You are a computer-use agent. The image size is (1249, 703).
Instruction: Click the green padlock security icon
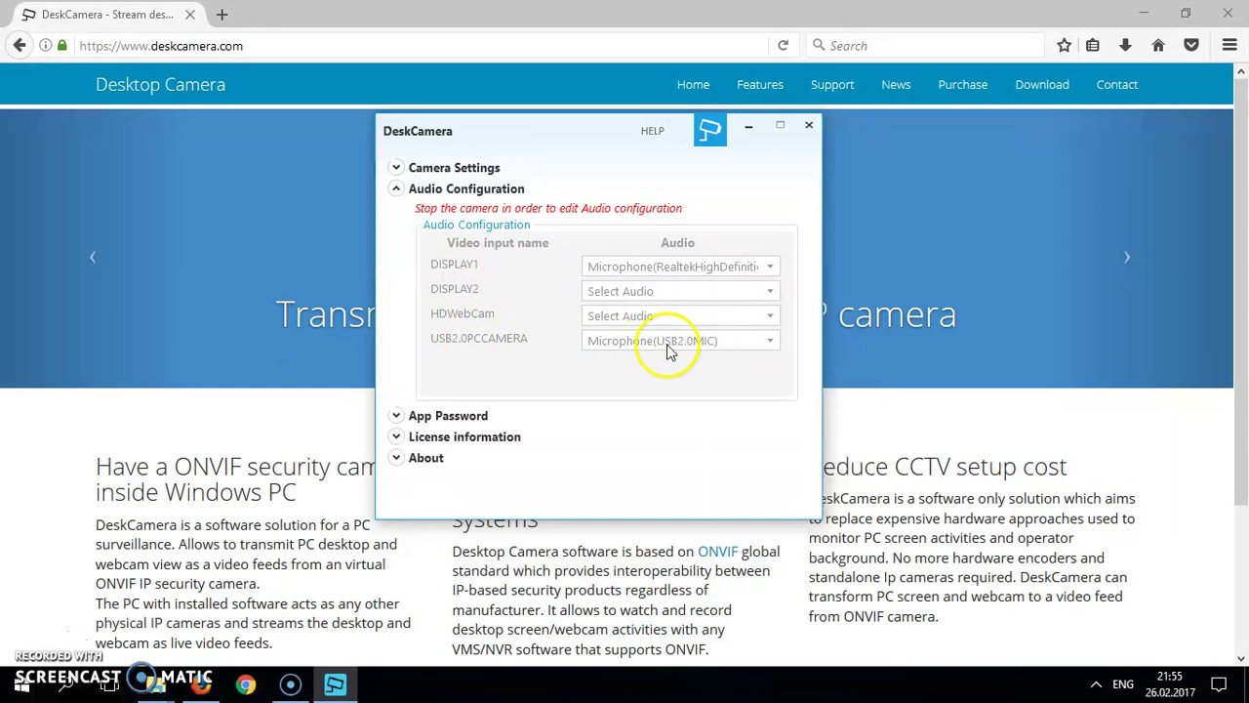pos(62,46)
